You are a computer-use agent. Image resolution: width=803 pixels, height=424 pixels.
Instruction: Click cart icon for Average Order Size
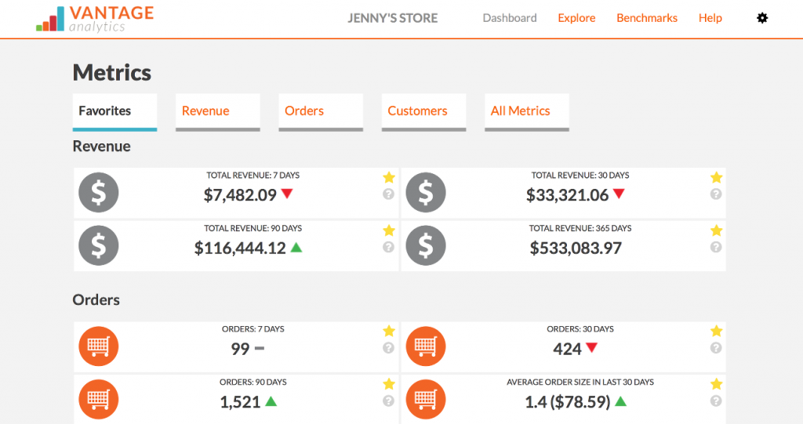426,399
